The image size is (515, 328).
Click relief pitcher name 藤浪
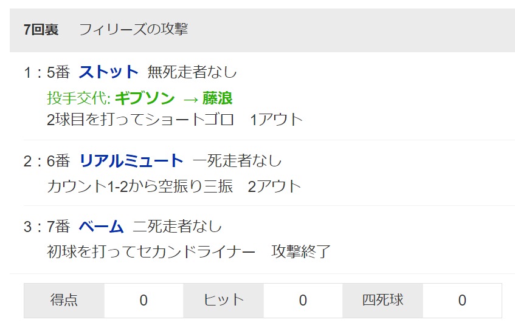click(218, 98)
